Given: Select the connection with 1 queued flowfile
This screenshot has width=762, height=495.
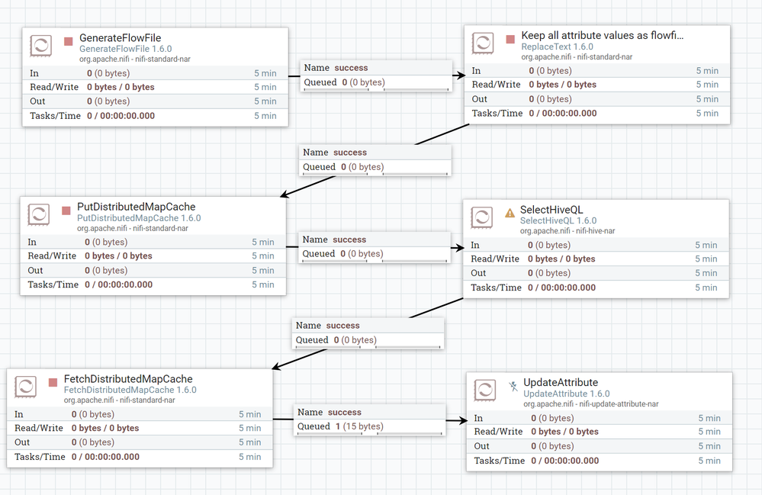Looking at the screenshot, I should (369, 419).
